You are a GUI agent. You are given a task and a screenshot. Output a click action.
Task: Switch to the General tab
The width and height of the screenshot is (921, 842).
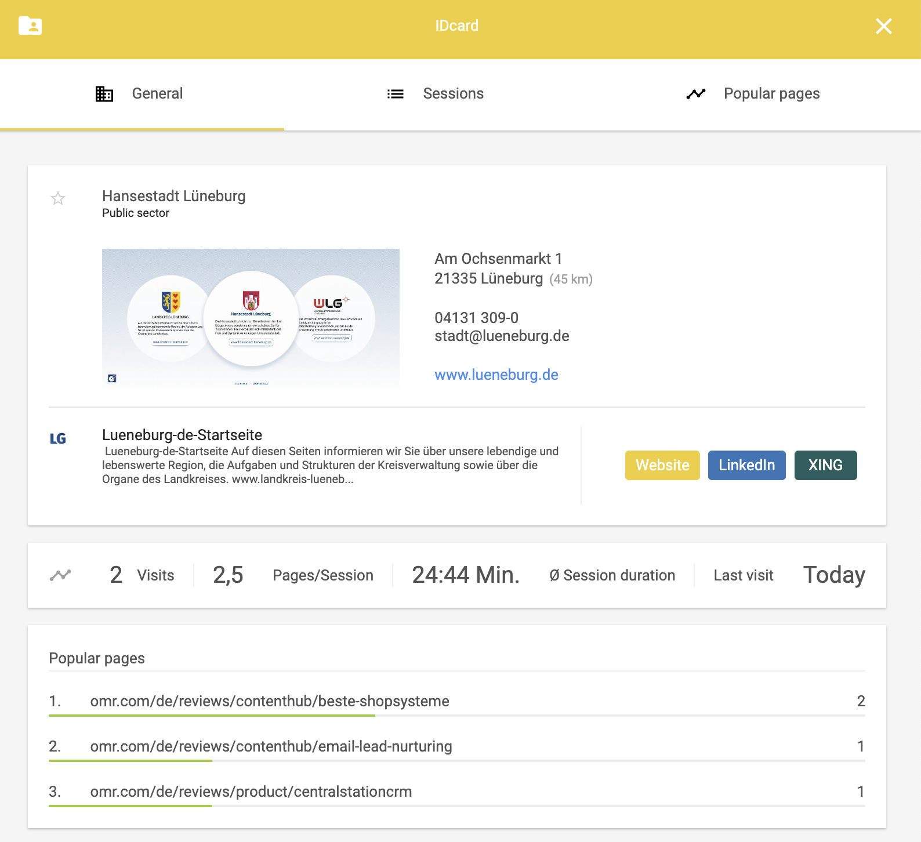coord(142,94)
